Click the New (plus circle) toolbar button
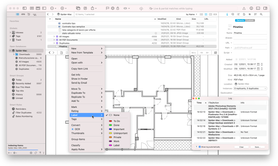Screen dimensions: 278x166 (63, 8)
